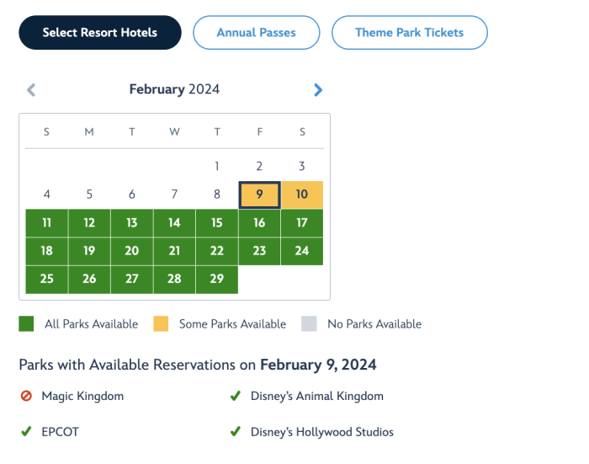Screen dimensions: 589x464
Task: Click the unavailable icon beside Magic Kingdom
Action: 26,397
